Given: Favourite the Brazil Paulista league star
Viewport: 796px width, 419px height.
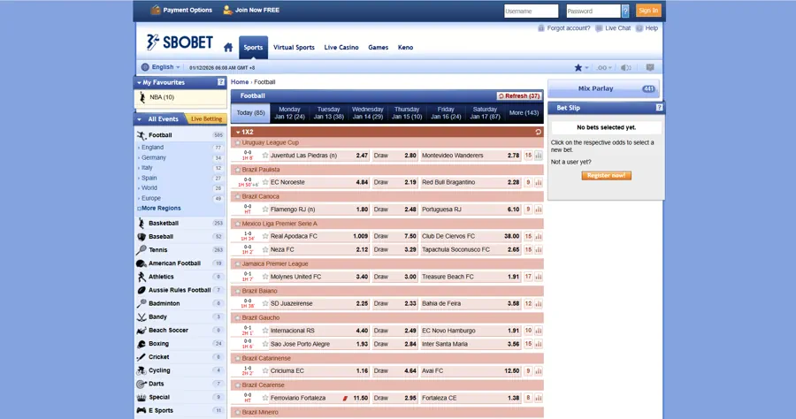Looking at the screenshot, I should click(237, 170).
